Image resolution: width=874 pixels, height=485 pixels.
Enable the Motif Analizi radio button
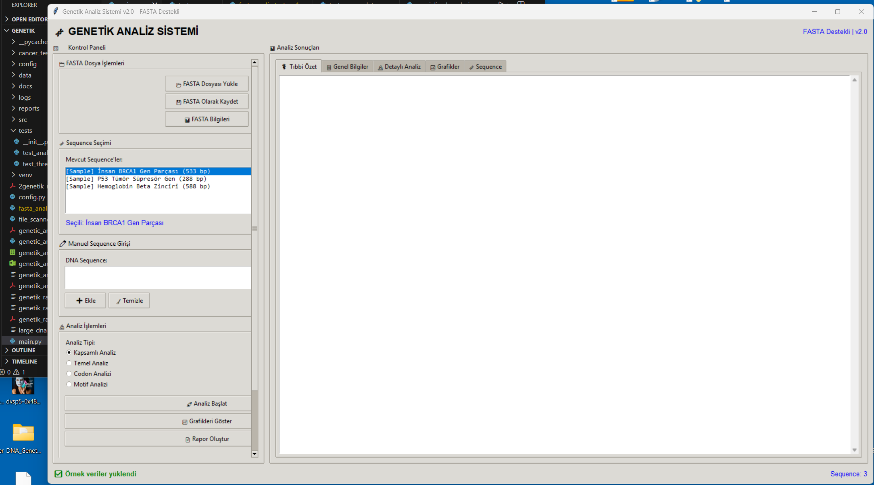tap(69, 384)
